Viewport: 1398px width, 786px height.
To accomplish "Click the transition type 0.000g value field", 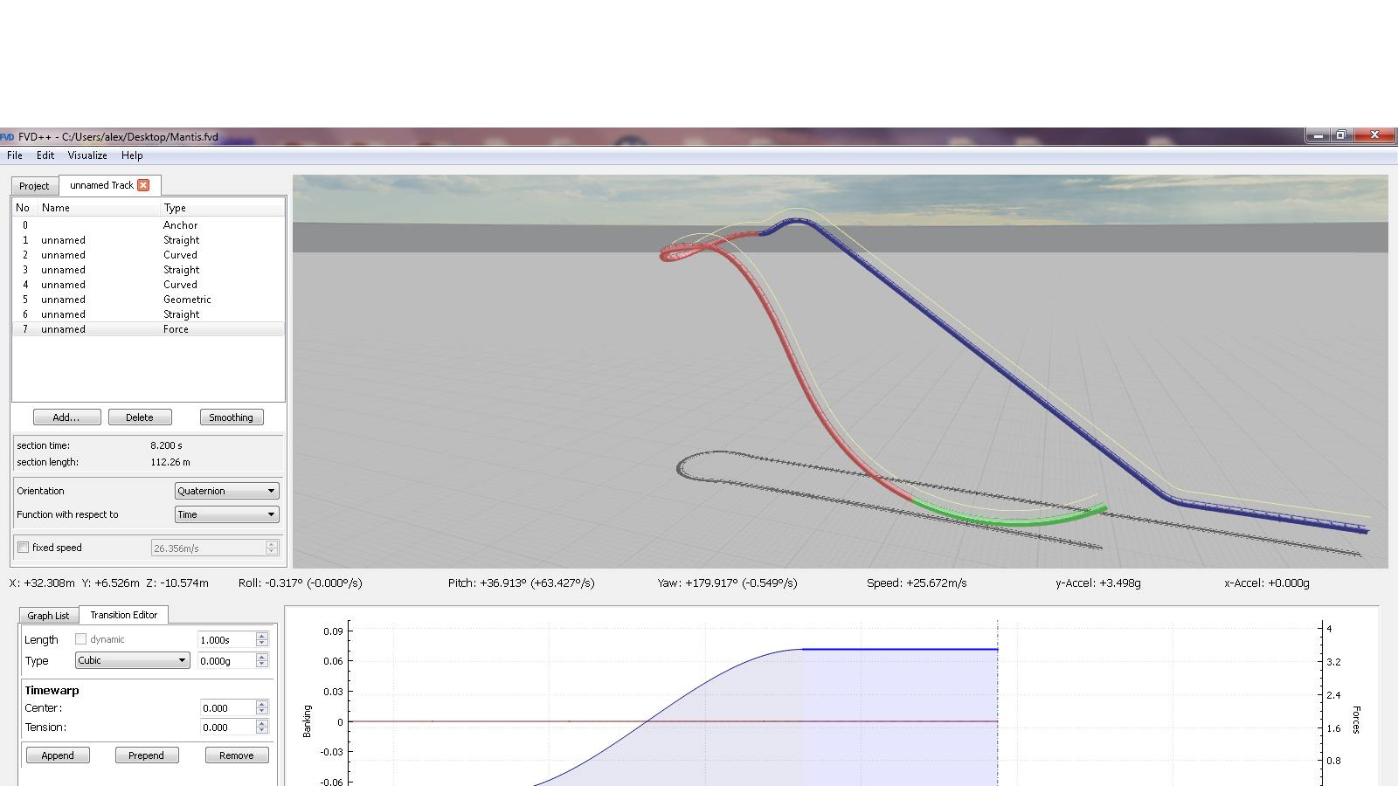I will [225, 661].
